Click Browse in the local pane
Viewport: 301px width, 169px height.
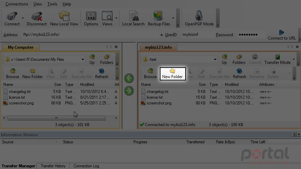[x=13, y=74]
